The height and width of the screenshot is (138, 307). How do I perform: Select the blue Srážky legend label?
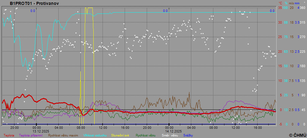188,135
